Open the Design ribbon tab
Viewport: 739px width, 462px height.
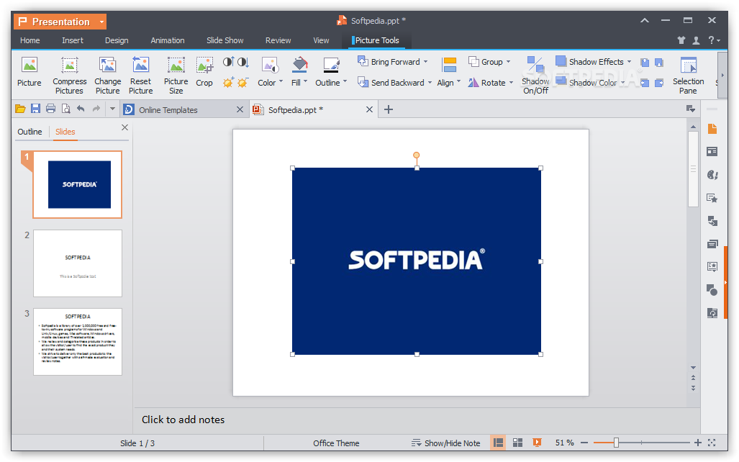(x=117, y=40)
